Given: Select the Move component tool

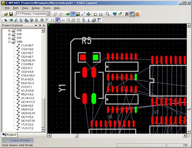Looking at the screenshot, I should pyautogui.click(x=11, y=20).
